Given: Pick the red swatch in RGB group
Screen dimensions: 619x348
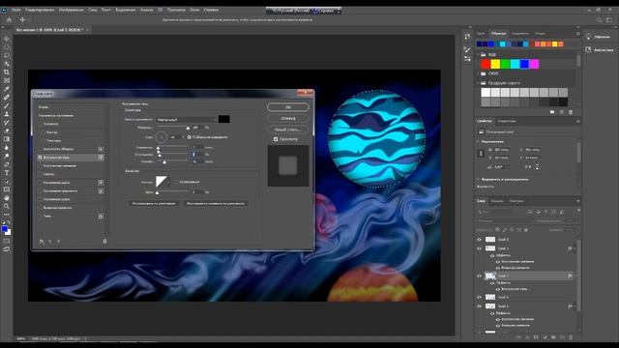Looking at the screenshot, I should point(486,65).
